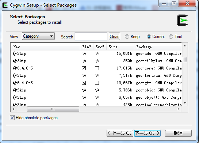Click Cygwin title bar app icon
The width and height of the screenshot is (199, 143).
[x=5, y=5]
